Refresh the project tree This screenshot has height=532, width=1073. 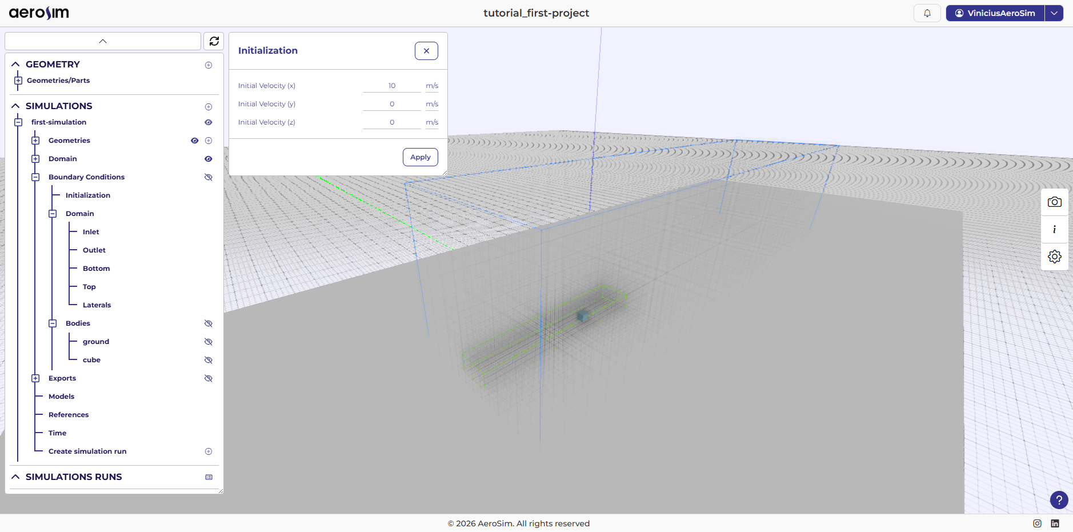coord(214,41)
